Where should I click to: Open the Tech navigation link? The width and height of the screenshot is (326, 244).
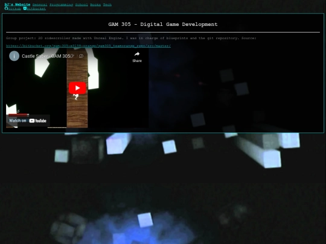click(107, 5)
